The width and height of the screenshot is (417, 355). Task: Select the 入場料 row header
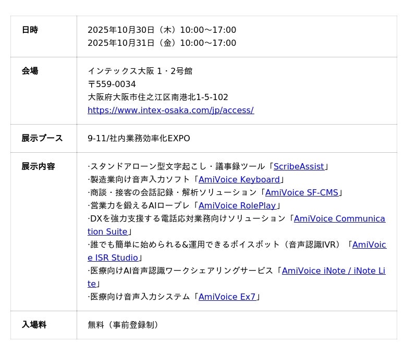click(x=34, y=325)
